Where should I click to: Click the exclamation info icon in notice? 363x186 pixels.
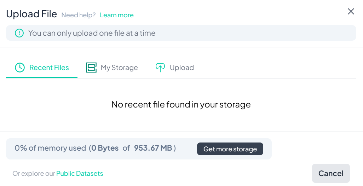(19, 33)
